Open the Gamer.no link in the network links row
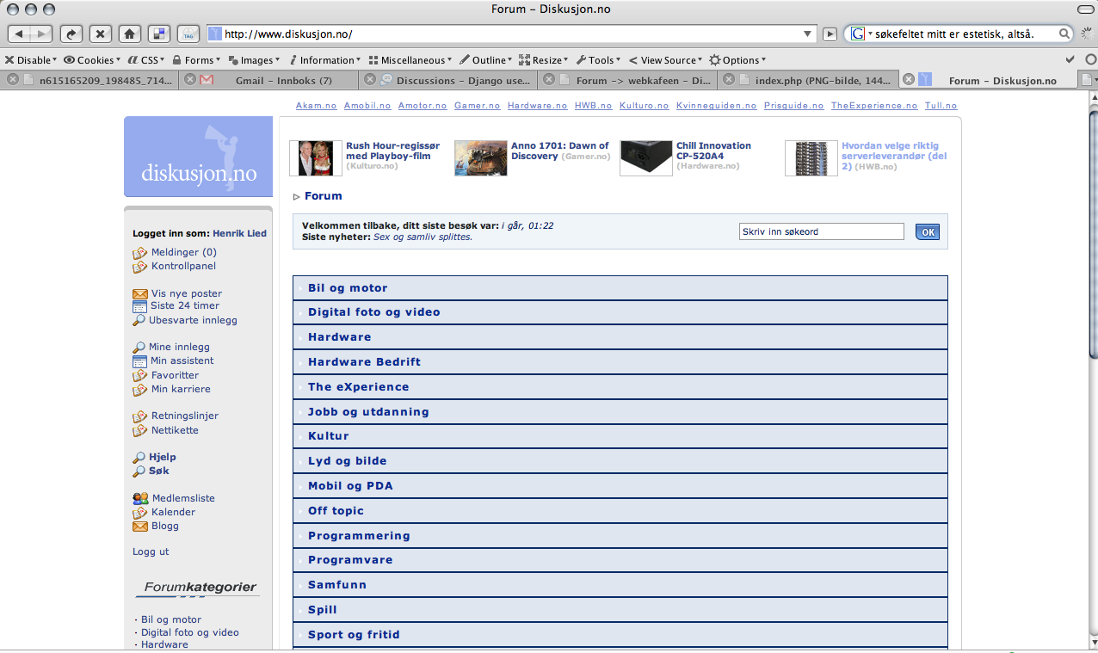Screen dimensions: 1098x653 477,106
